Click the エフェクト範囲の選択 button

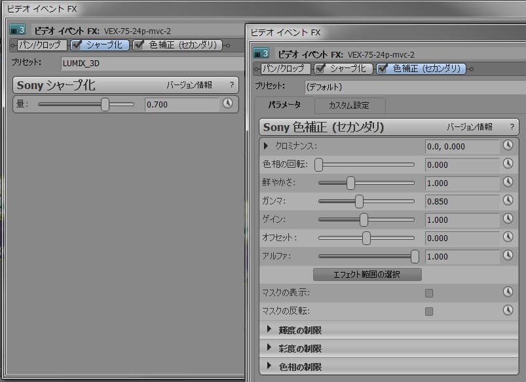(x=367, y=275)
